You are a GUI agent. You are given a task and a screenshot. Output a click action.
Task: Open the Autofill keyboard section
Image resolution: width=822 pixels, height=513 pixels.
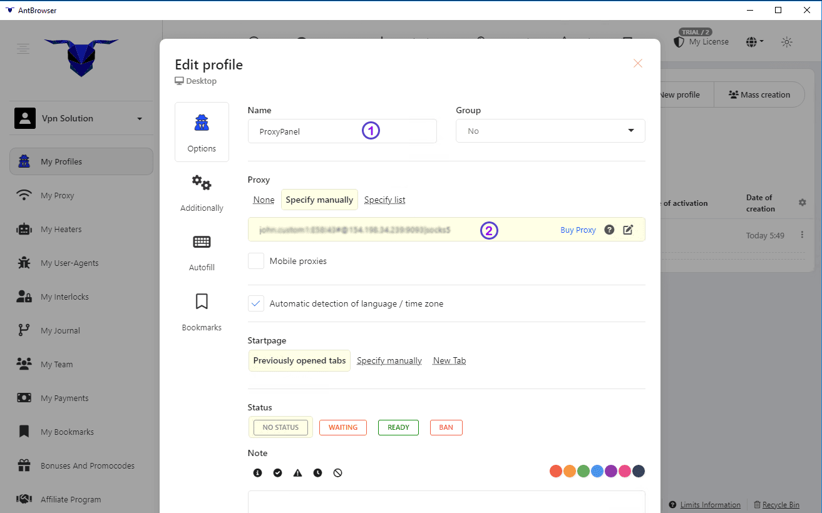pyautogui.click(x=202, y=252)
